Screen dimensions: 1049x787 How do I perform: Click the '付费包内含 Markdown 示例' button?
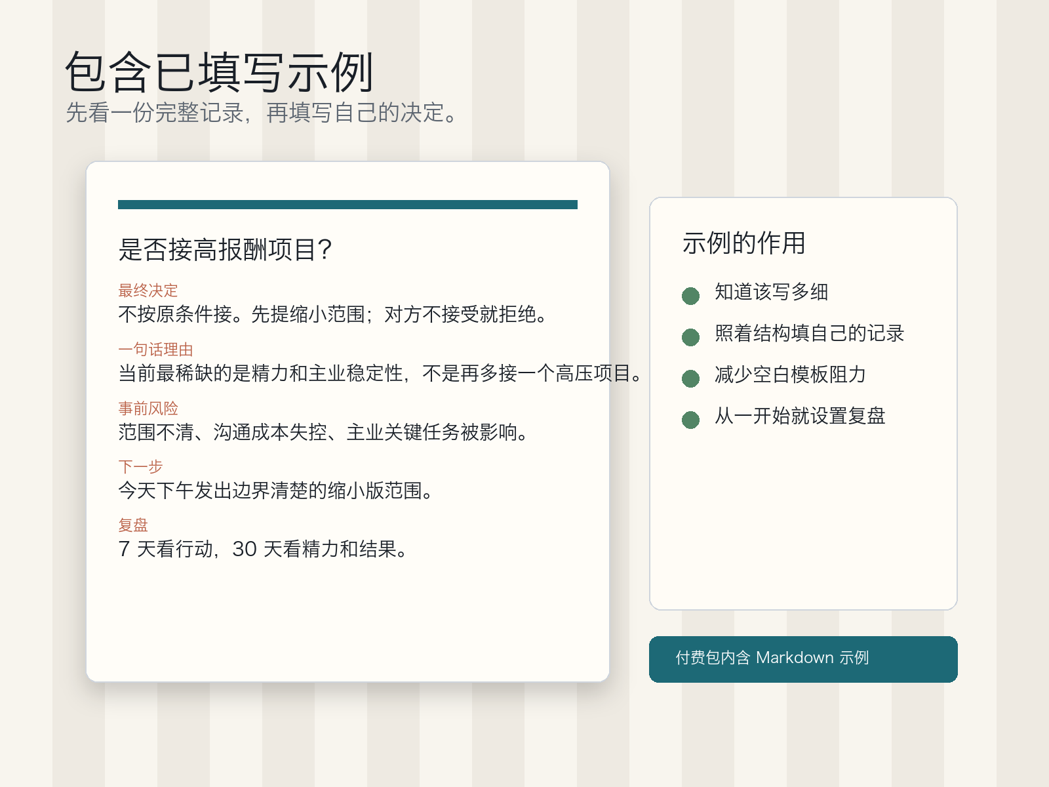click(803, 659)
